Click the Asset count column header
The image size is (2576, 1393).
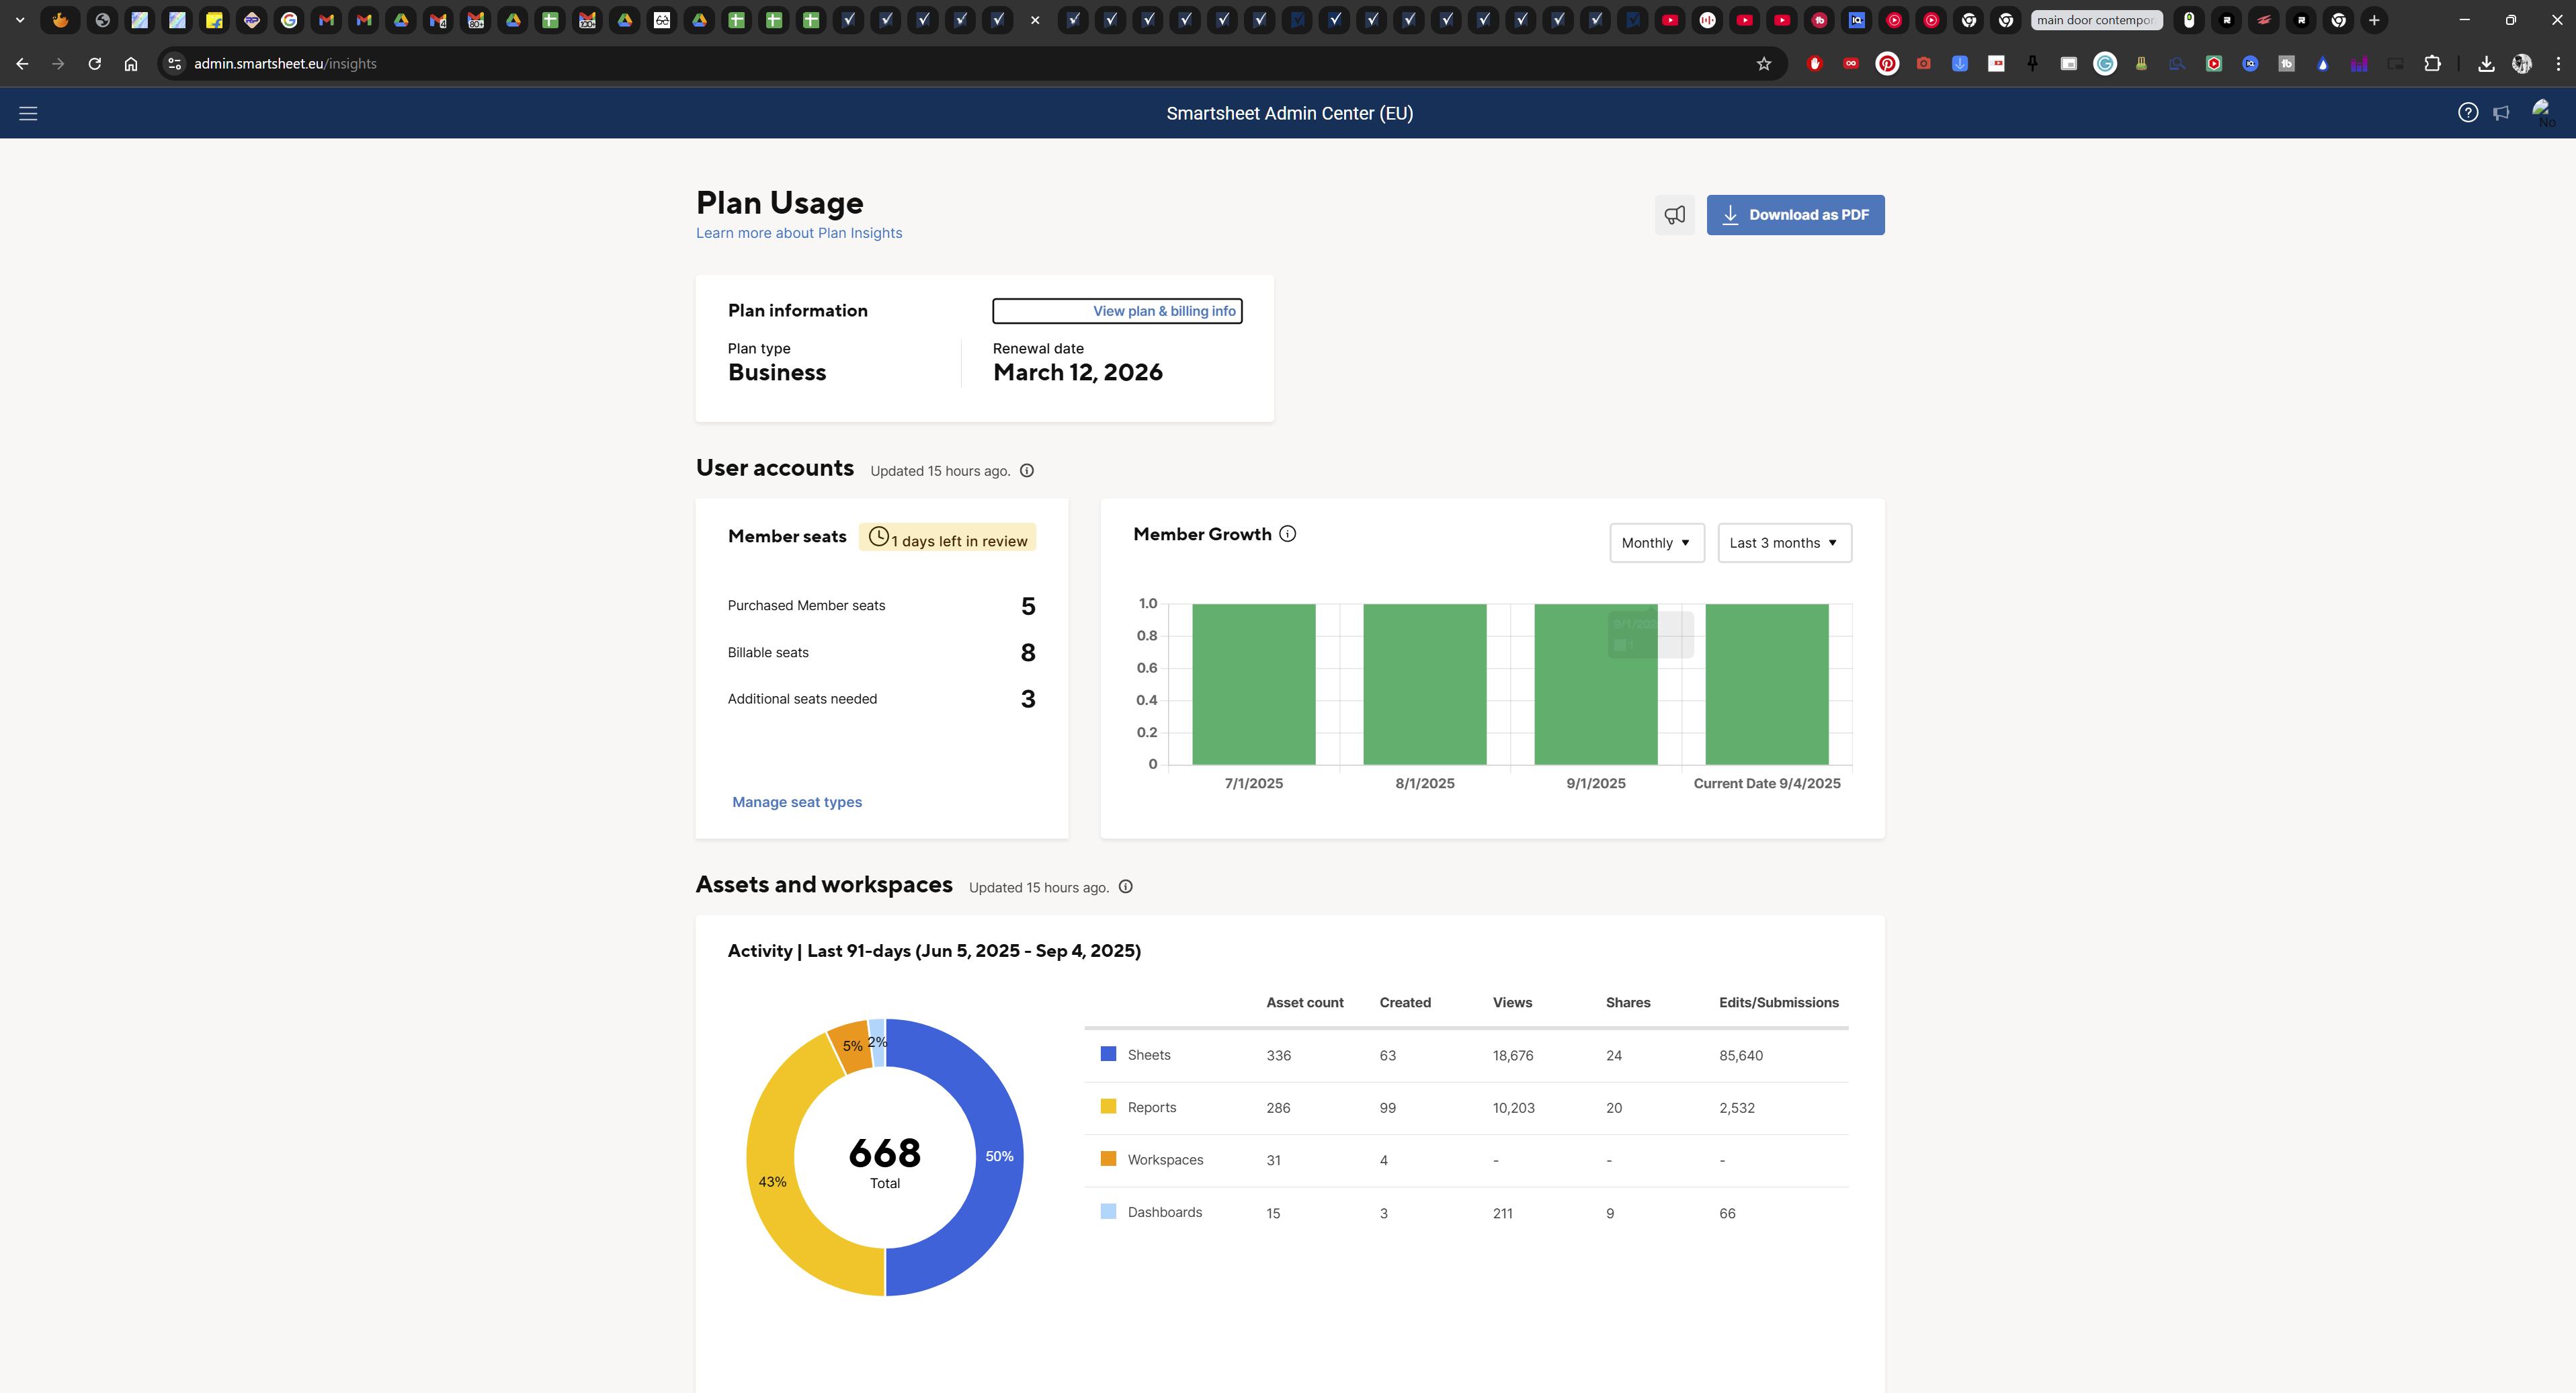[x=1305, y=1003]
